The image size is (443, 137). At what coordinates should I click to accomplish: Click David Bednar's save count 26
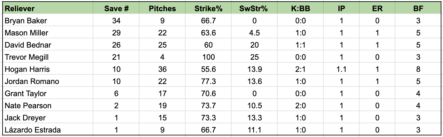[x=116, y=45]
